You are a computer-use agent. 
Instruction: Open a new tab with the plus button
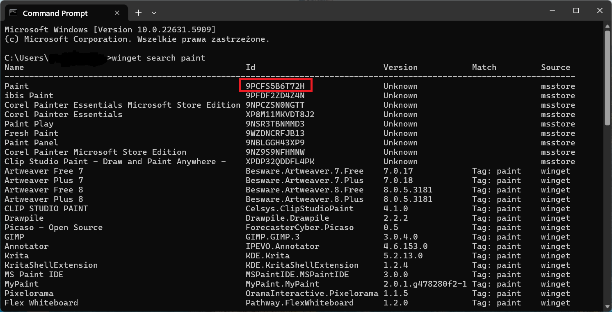138,13
